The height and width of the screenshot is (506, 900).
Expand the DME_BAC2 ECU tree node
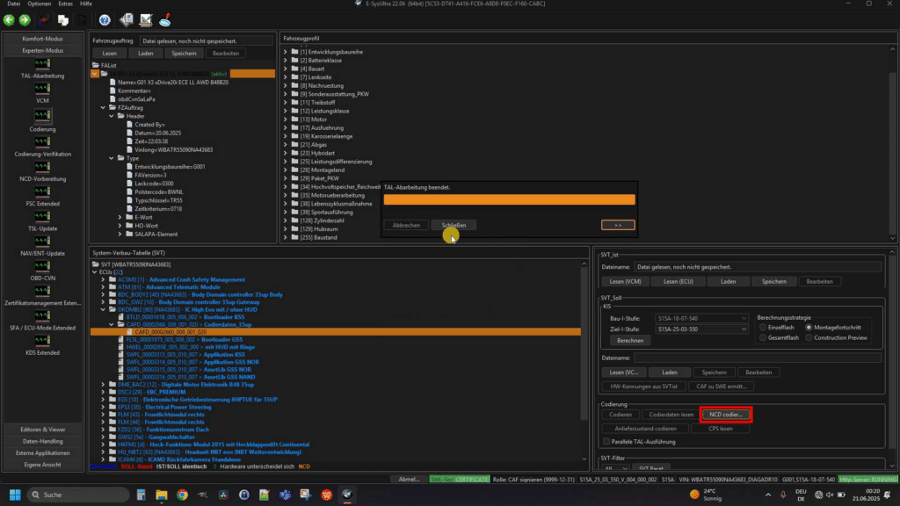pyautogui.click(x=104, y=385)
